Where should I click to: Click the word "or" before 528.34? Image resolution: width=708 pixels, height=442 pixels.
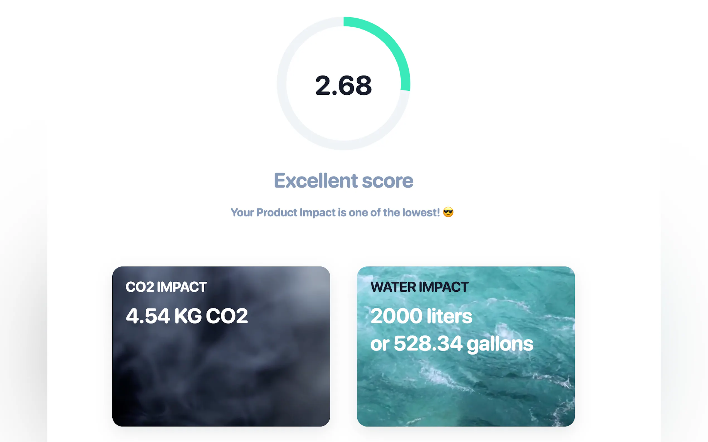[x=380, y=344]
